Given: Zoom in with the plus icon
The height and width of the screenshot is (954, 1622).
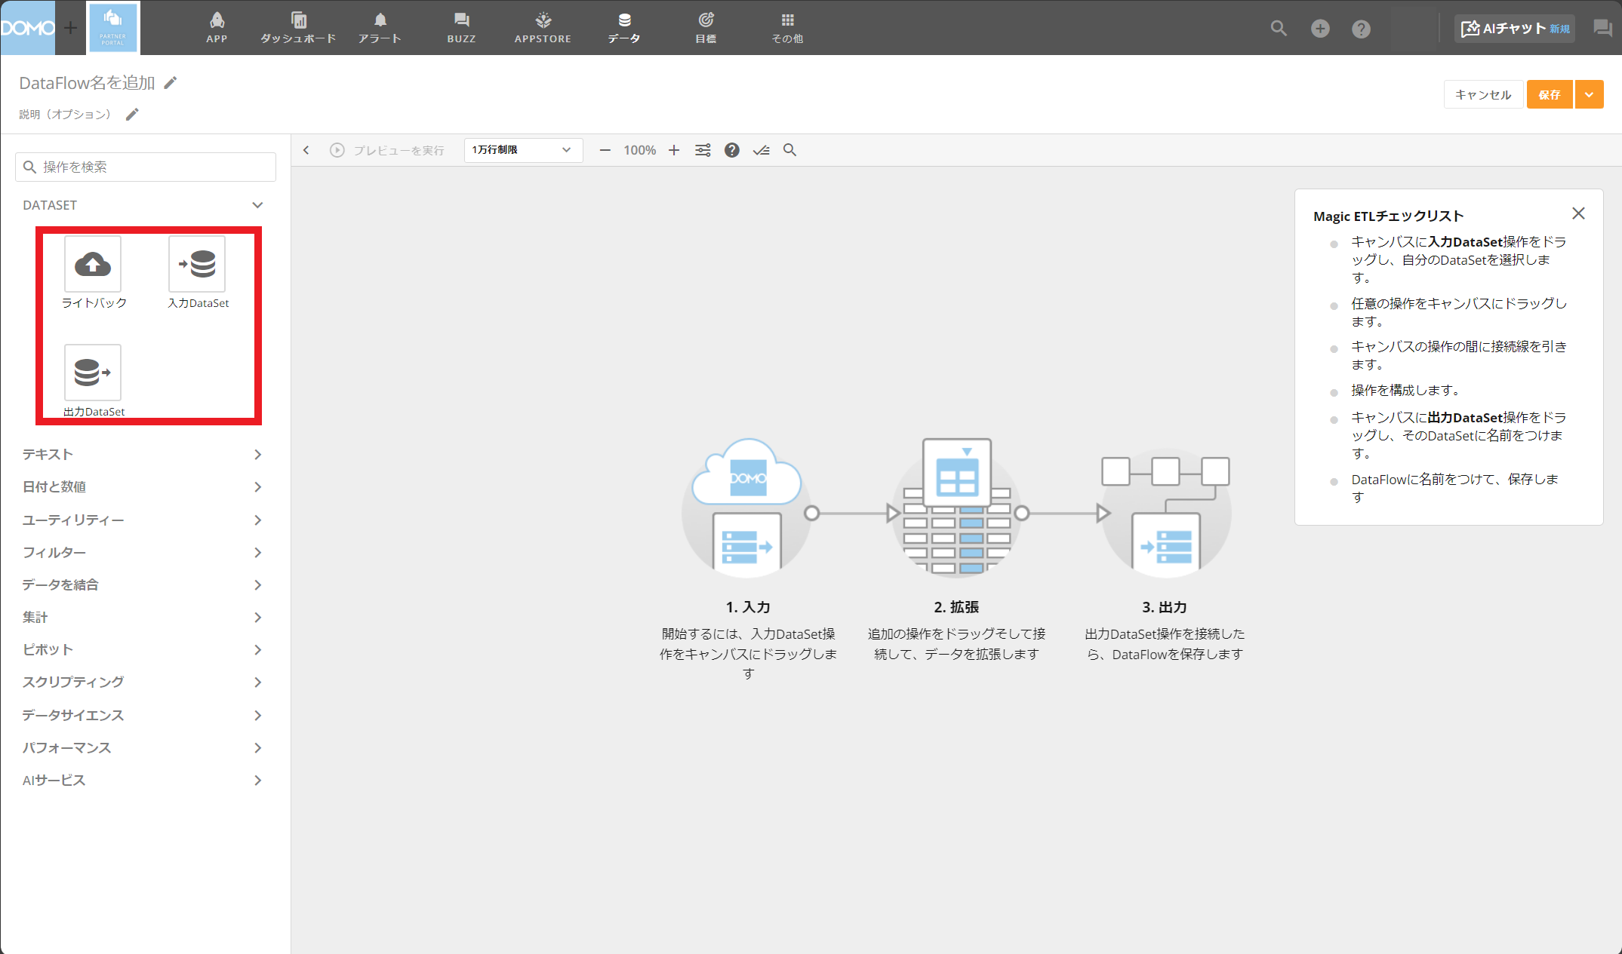Looking at the screenshot, I should pos(674,150).
